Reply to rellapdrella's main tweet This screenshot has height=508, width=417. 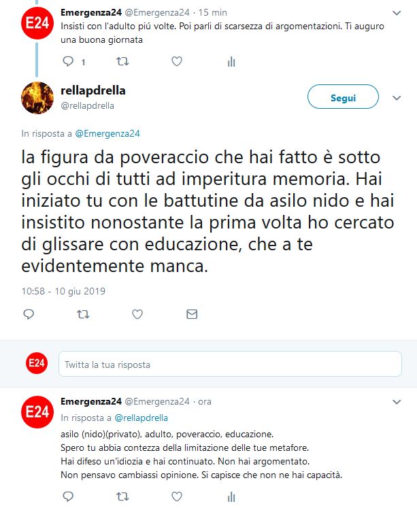pos(29,314)
